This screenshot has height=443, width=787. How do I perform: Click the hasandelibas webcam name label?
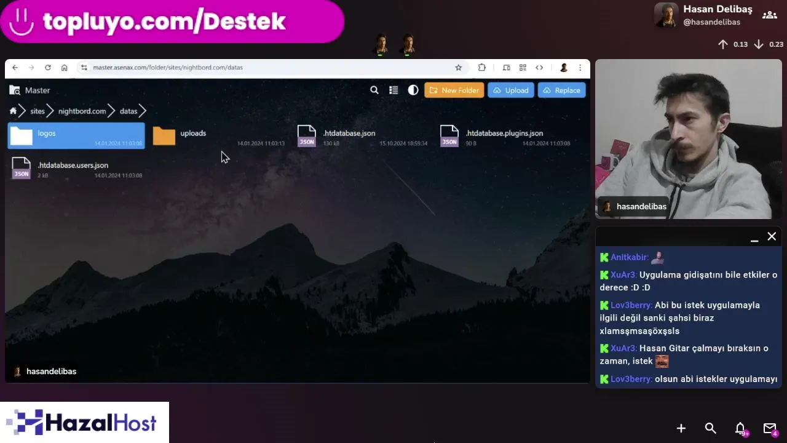click(x=634, y=207)
